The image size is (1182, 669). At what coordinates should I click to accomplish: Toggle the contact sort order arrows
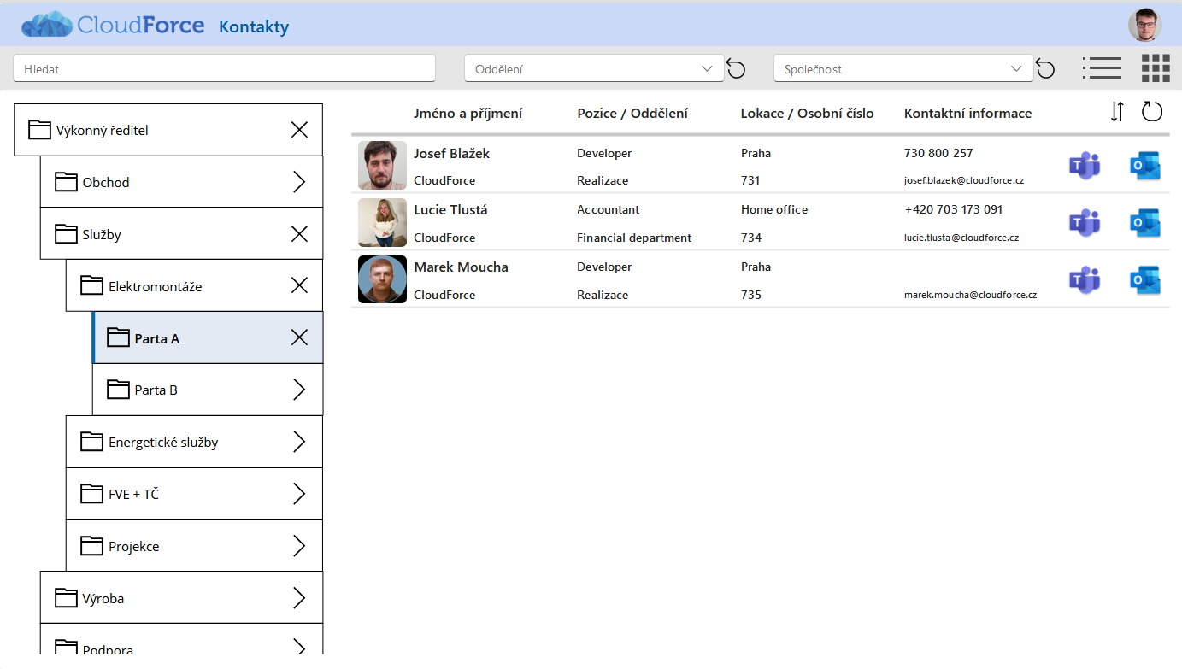click(1117, 112)
